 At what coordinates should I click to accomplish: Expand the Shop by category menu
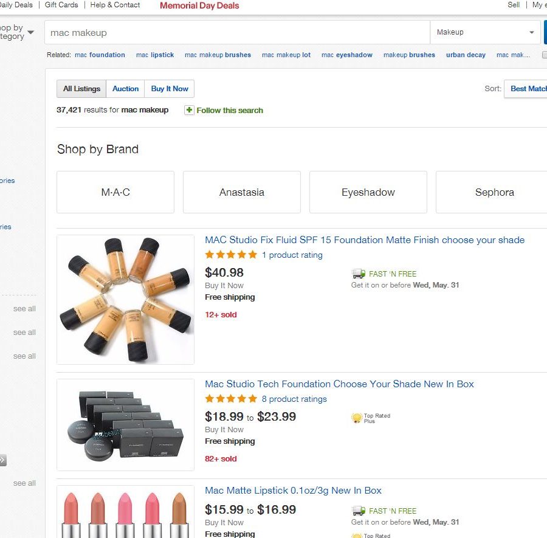tap(17, 32)
